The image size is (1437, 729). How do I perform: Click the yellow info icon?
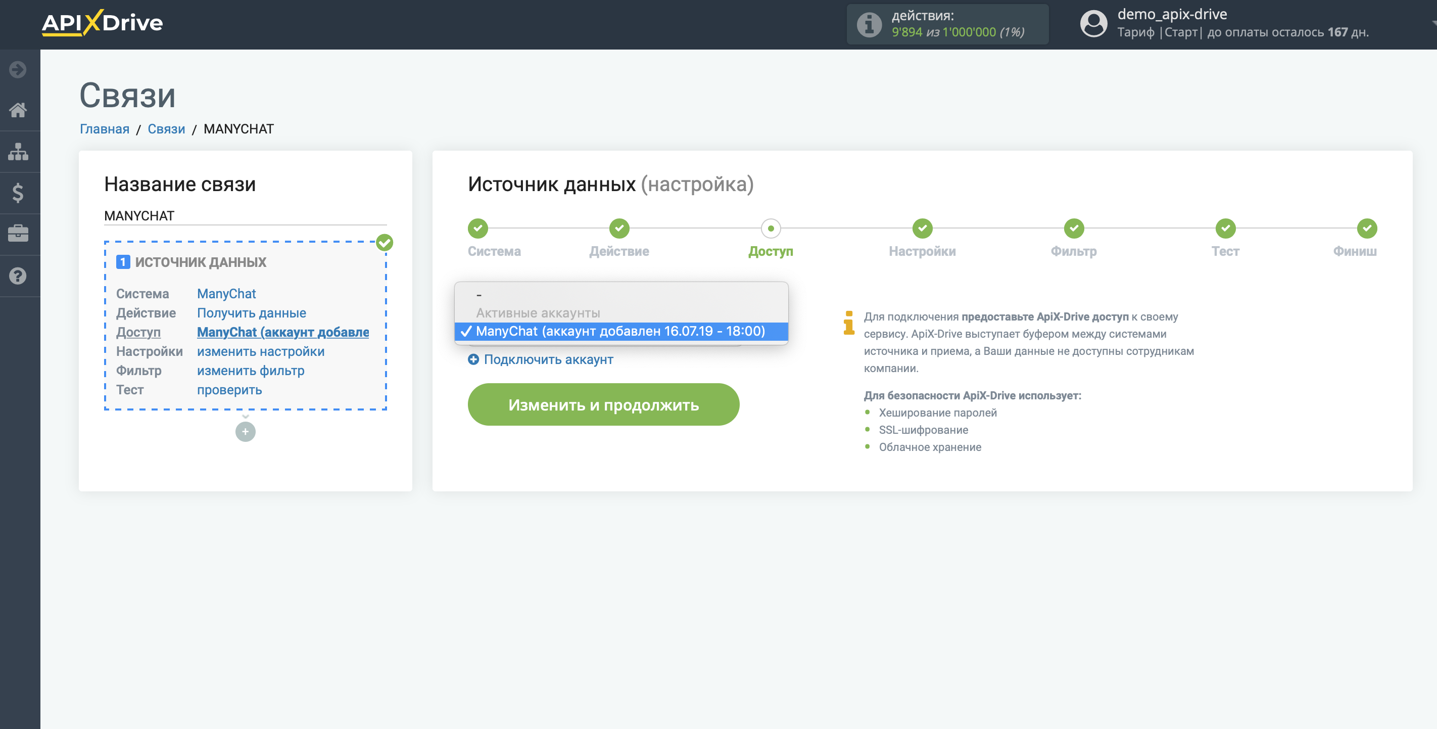[849, 323]
